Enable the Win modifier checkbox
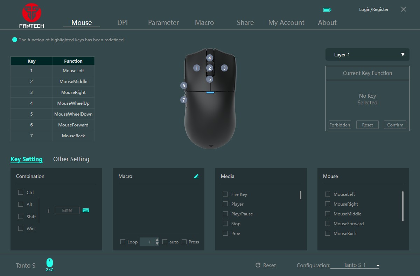The image size is (420, 276). tap(21, 228)
